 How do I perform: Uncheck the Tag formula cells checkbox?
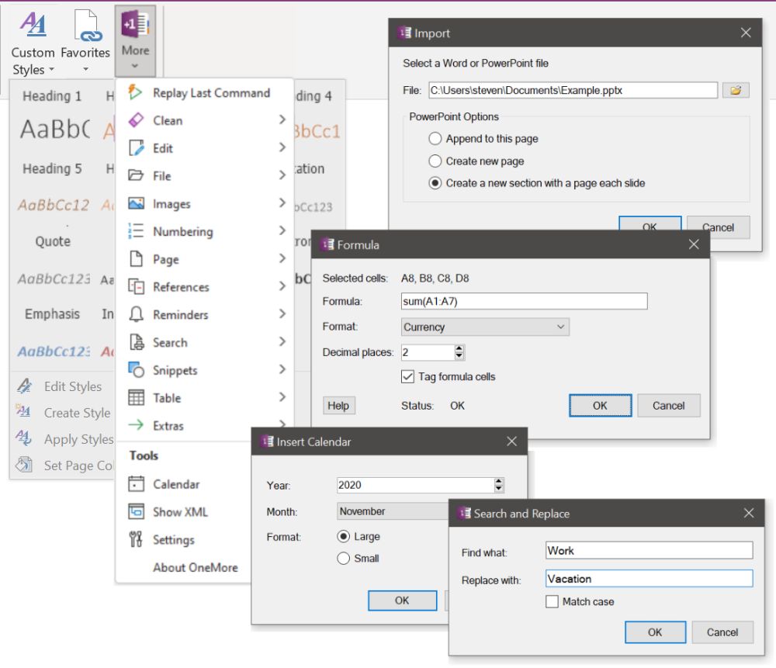point(407,377)
